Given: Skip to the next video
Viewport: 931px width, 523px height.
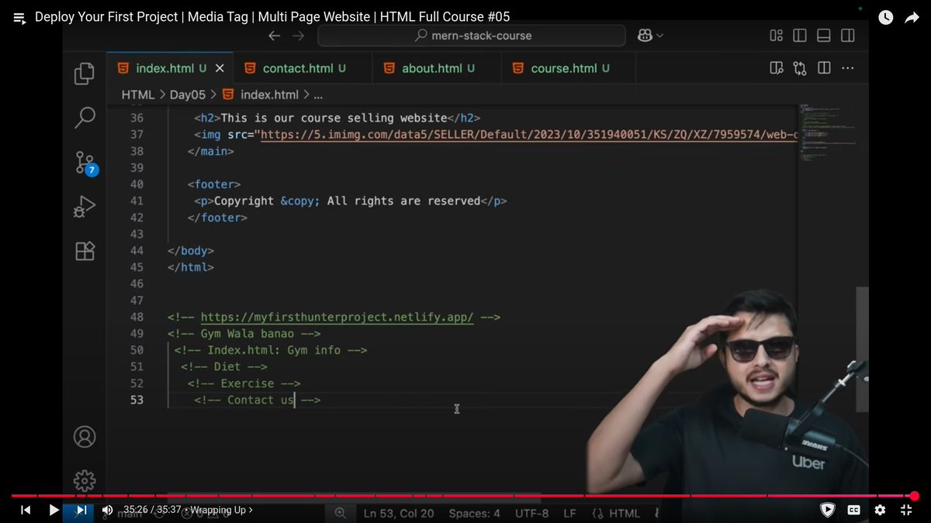Looking at the screenshot, I should click(x=81, y=510).
